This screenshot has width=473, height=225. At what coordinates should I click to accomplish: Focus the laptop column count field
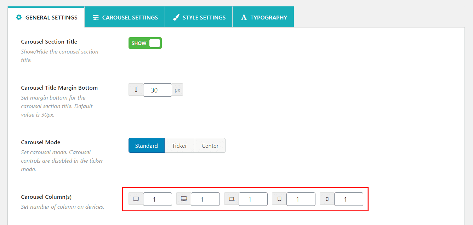coord(253,199)
